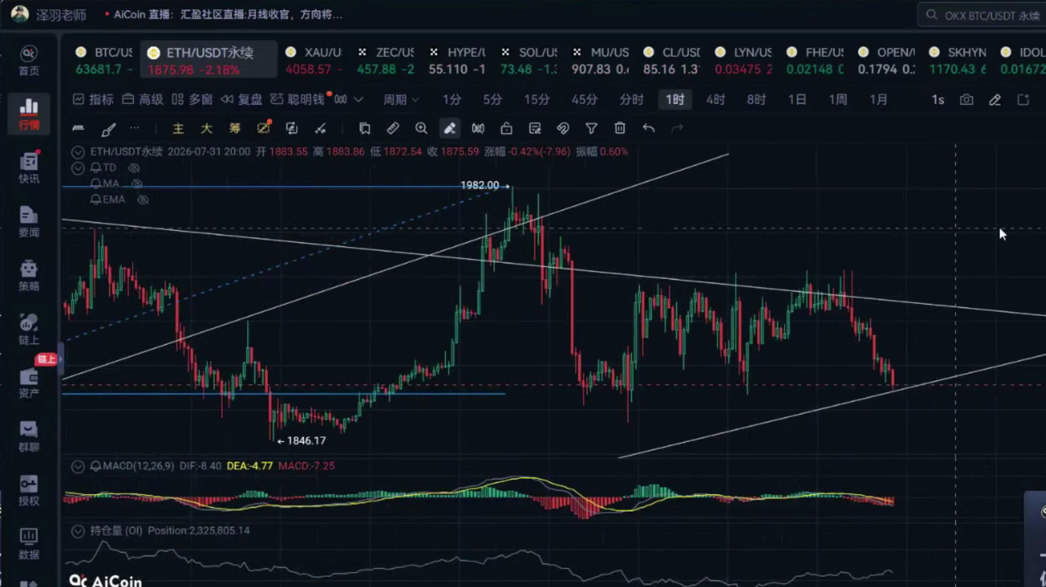Screen dimensions: 1046x587
Task: Click the undo arrow icon
Action: click(x=649, y=128)
